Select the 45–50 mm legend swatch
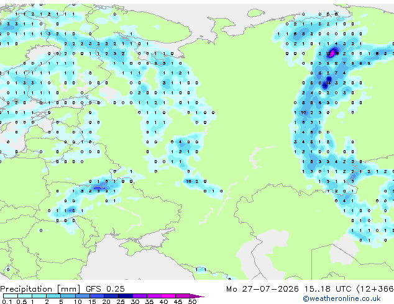 pos(183,296)
